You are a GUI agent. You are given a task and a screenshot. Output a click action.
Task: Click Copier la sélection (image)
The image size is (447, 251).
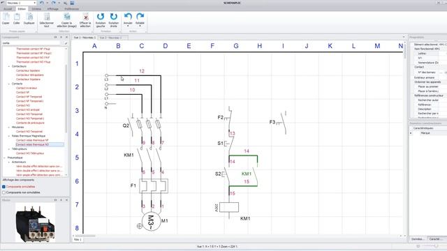[67, 20]
